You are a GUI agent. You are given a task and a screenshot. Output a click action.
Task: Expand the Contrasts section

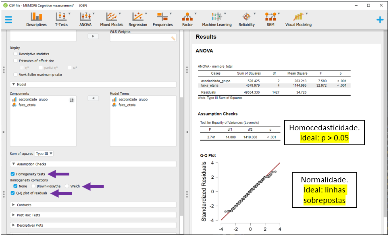coord(93,205)
